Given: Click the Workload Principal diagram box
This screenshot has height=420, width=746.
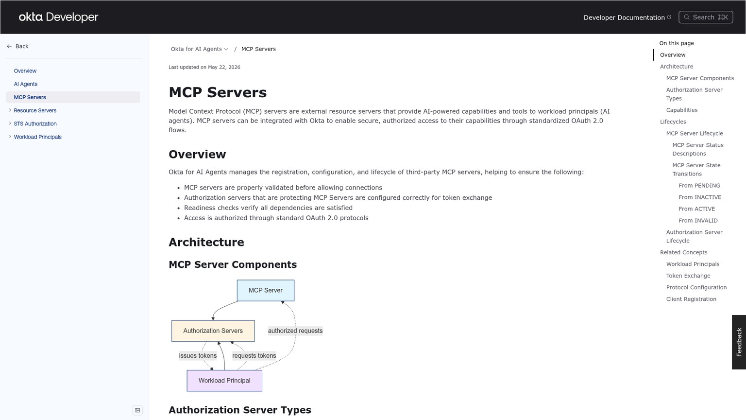Looking at the screenshot, I should tap(224, 381).
